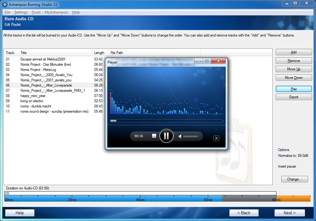Select track "Nomix_Project_-_After_Loveparade_RMX_1"
This screenshot has height=221, width=316.
(53, 91)
